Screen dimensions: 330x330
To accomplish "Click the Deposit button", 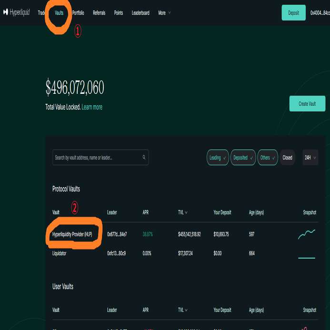I will point(294,13).
